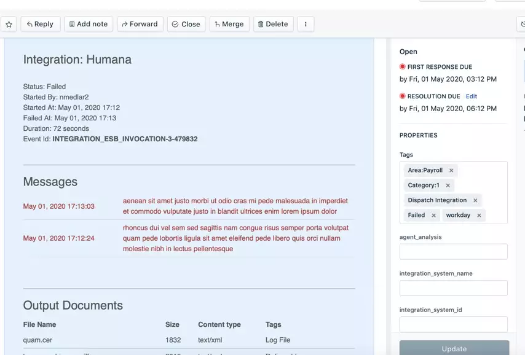
Task: Click the Status: Failed line
Action: [44, 87]
